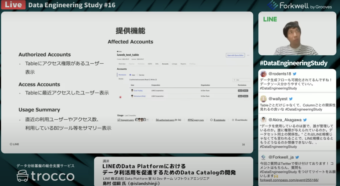This screenshot has height=186, width=340.
Task: Click Guan Yuqing's user avatar
Action: pos(132,90)
